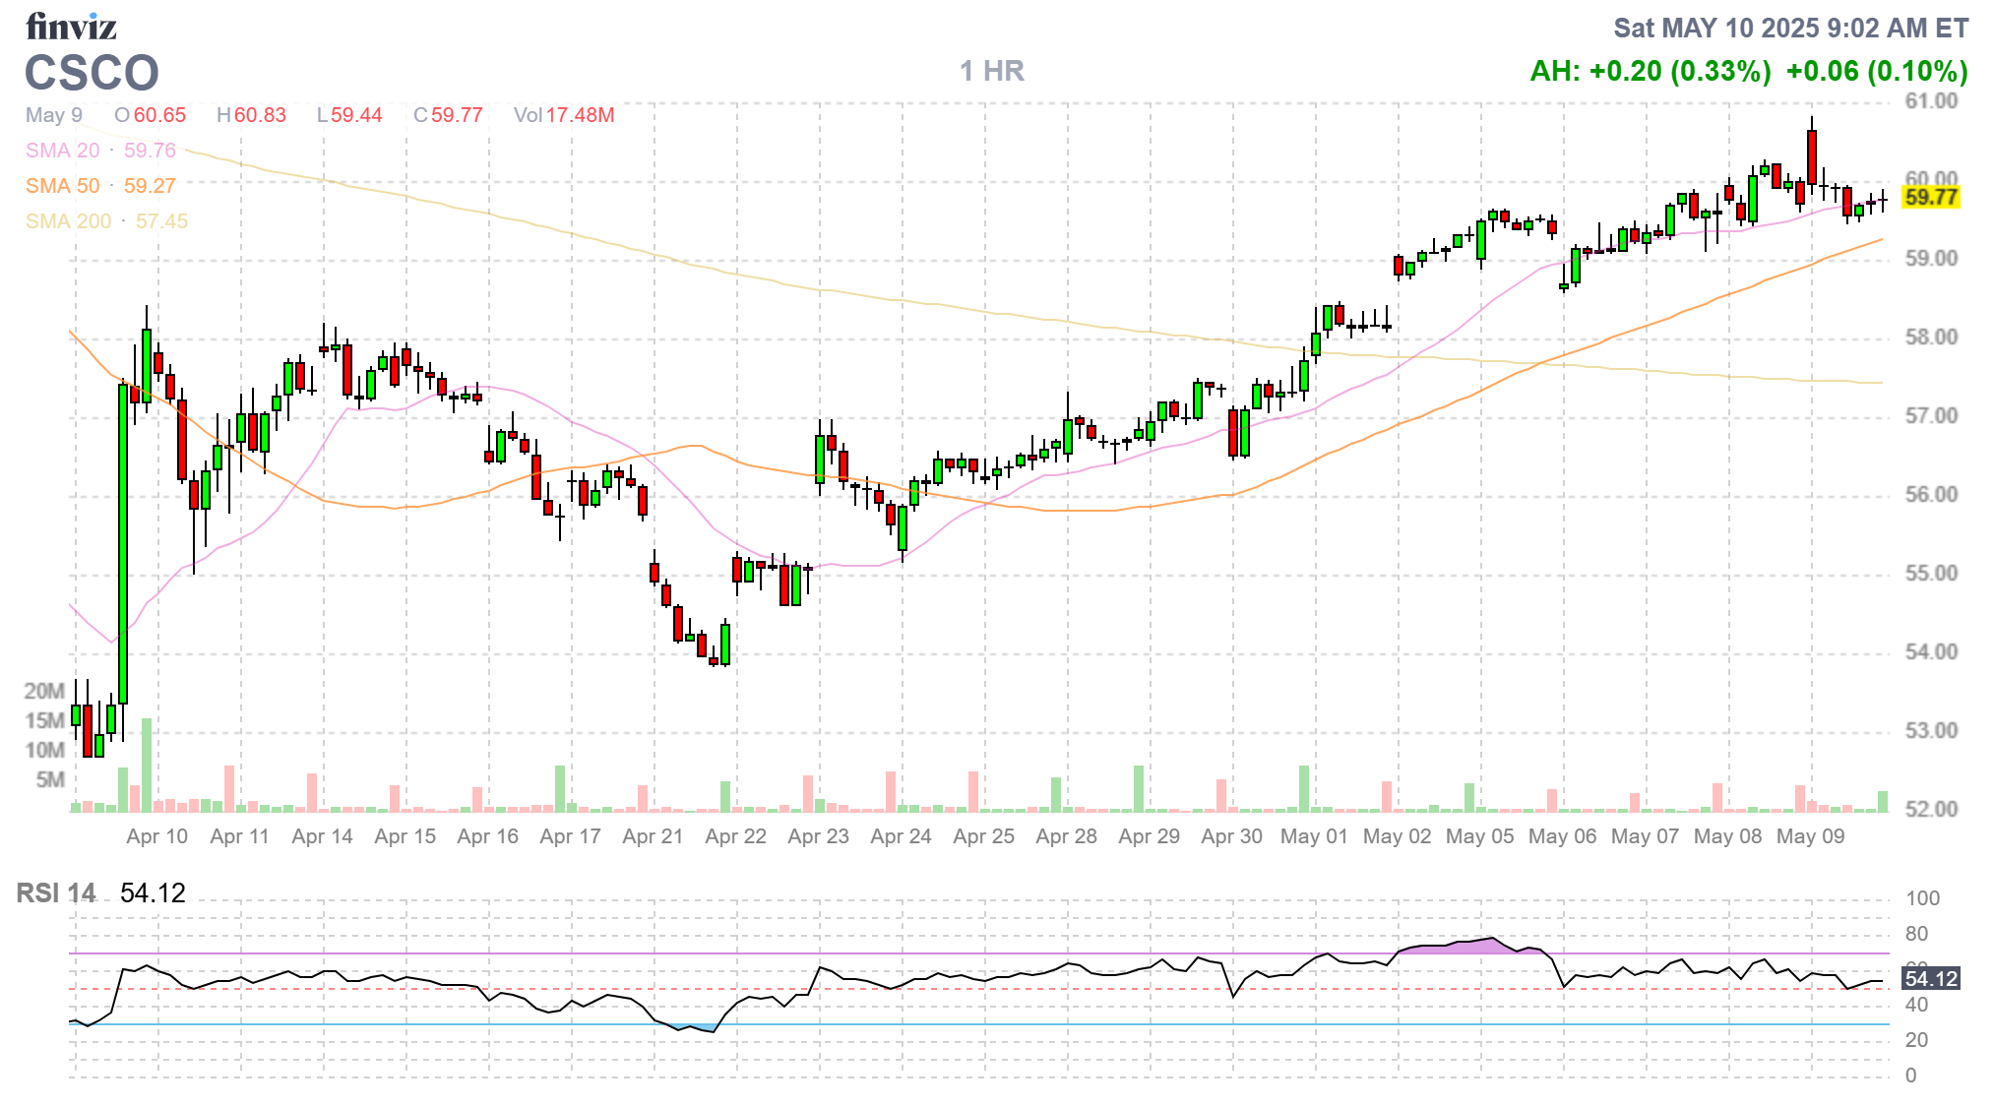The height and width of the screenshot is (1106, 1994).
Task: Click the 54.12 RSI value badge
Action: coord(1930,979)
